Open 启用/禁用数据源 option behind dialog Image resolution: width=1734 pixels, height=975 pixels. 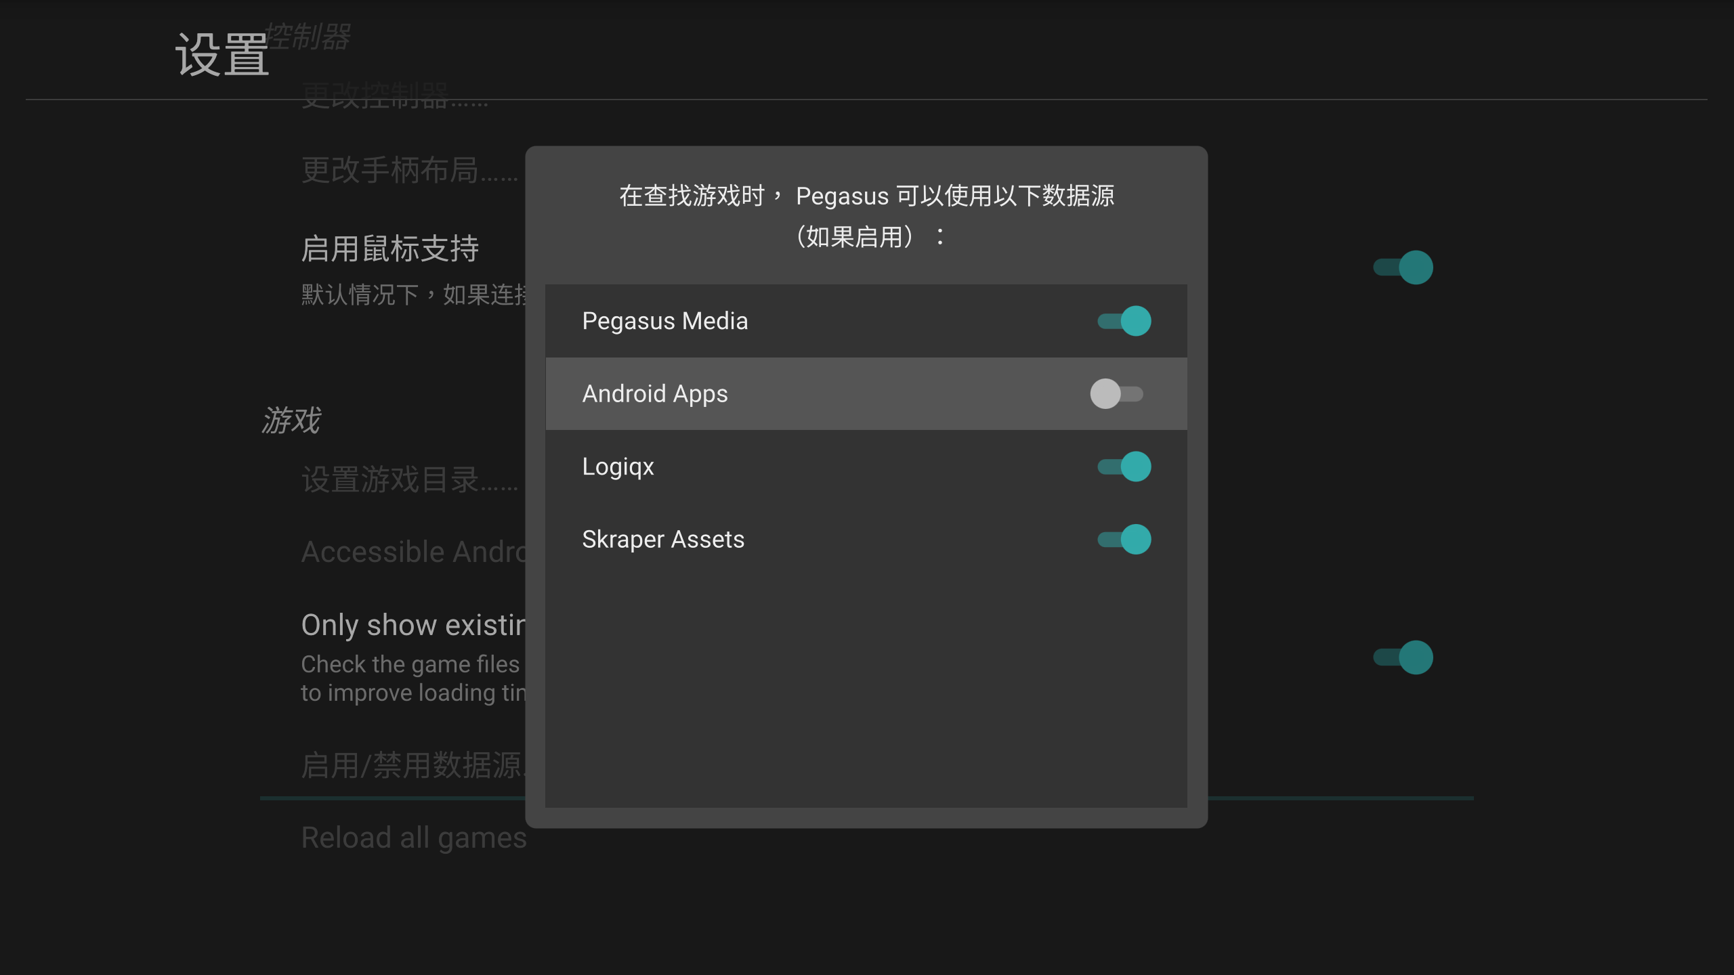pos(413,766)
